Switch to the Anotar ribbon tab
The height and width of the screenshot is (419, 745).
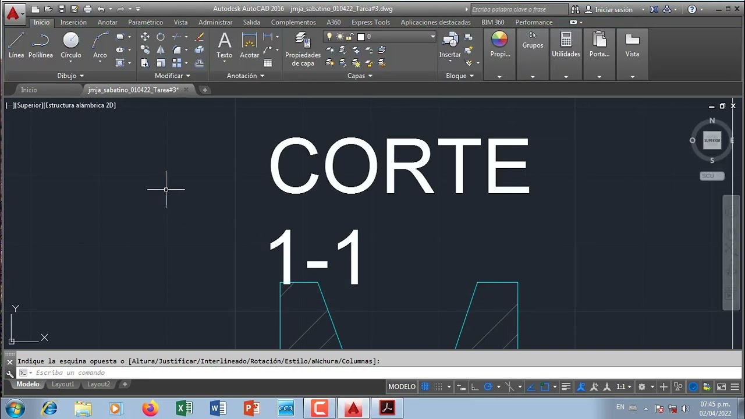(108, 22)
